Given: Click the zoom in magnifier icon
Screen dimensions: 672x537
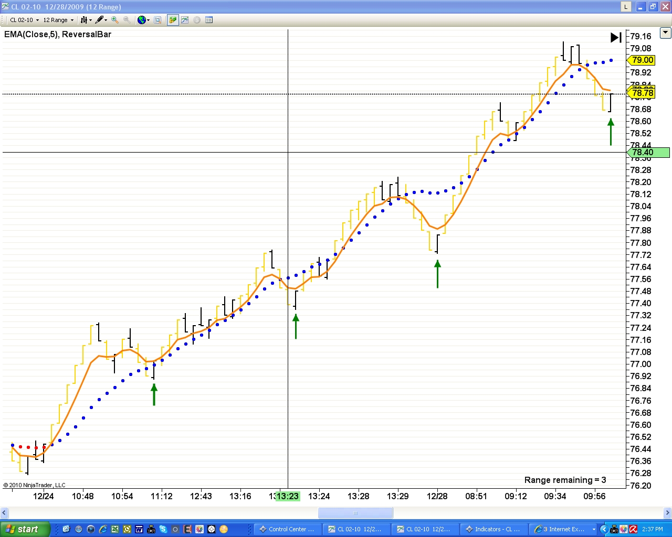Looking at the screenshot, I should click(x=115, y=20).
